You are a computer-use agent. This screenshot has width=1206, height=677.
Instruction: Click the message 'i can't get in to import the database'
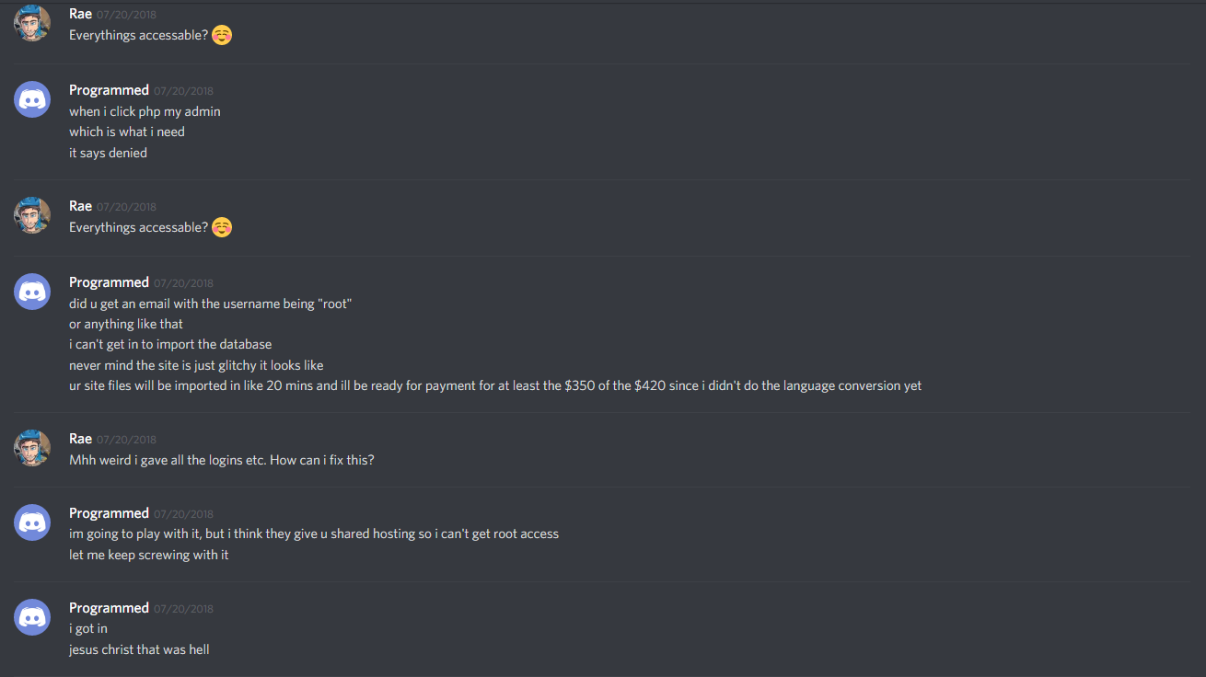click(170, 344)
